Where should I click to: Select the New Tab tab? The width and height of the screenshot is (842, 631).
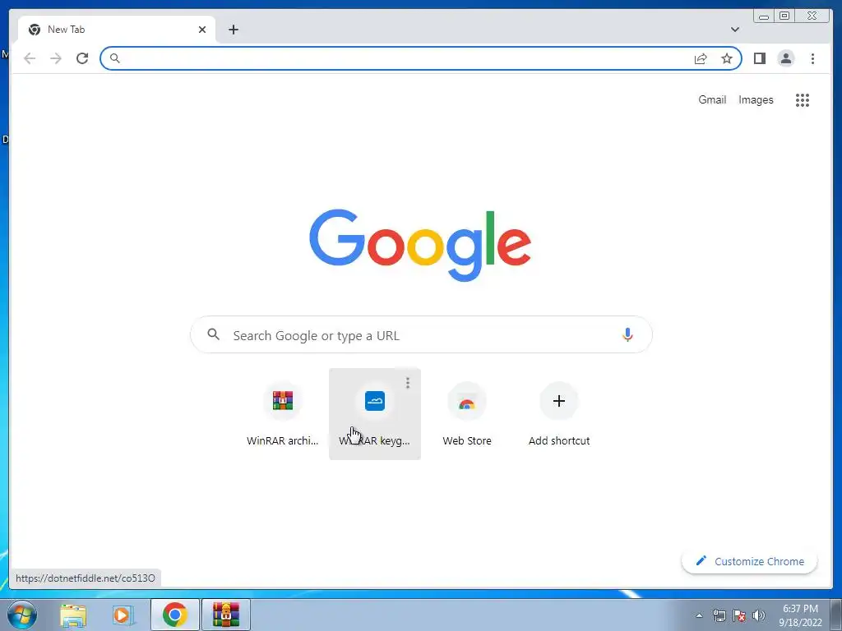click(x=117, y=30)
